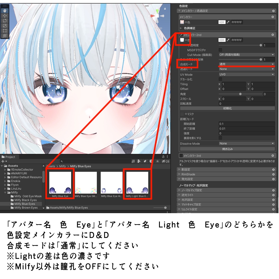Disable the メインカラー2nd checkbox

(x=181, y=35)
